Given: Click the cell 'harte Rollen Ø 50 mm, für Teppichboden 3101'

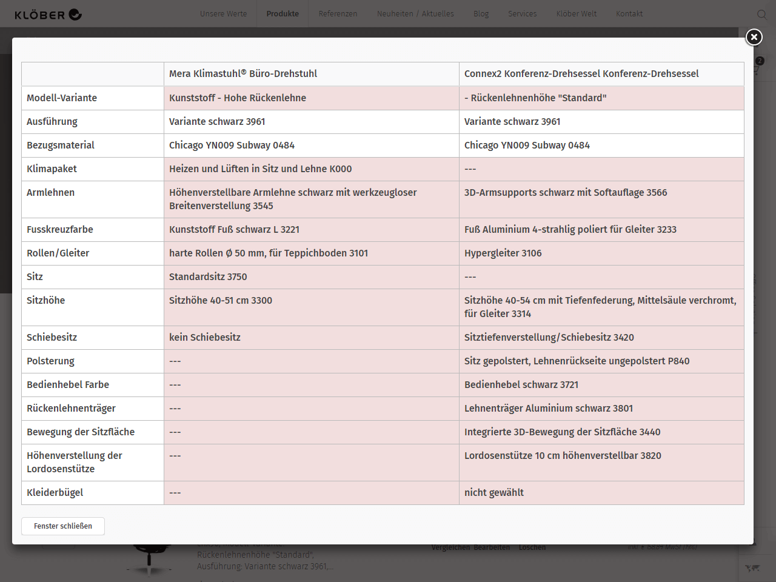Looking at the screenshot, I should click(312, 253).
